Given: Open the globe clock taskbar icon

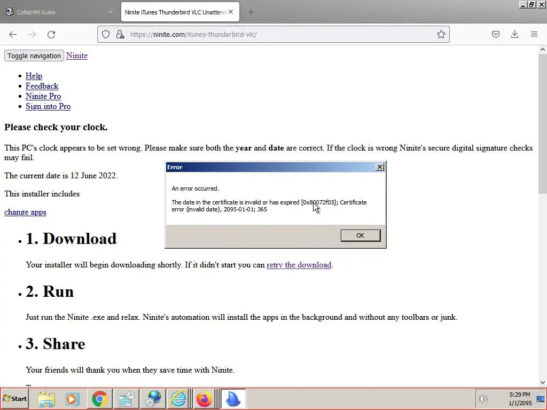Looking at the screenshot, I should (153, 399).
